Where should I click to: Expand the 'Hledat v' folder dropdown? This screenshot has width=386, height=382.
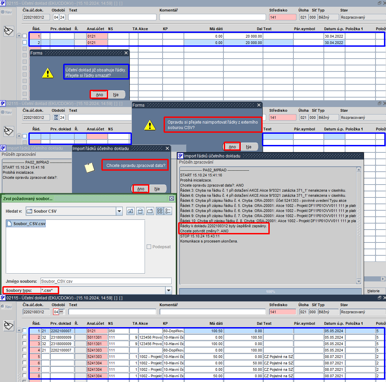tap(119, 211)
